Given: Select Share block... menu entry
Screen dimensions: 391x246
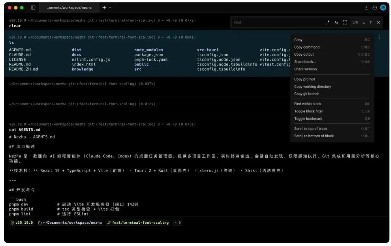Looking at the screenshot, I should (x=332, y=62).
